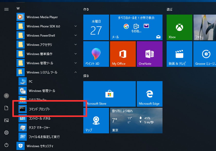Image resolution: width=216 pixels, height=151 pixels.
Task: Click the Windows Media Player label
Action: point(42,17)
